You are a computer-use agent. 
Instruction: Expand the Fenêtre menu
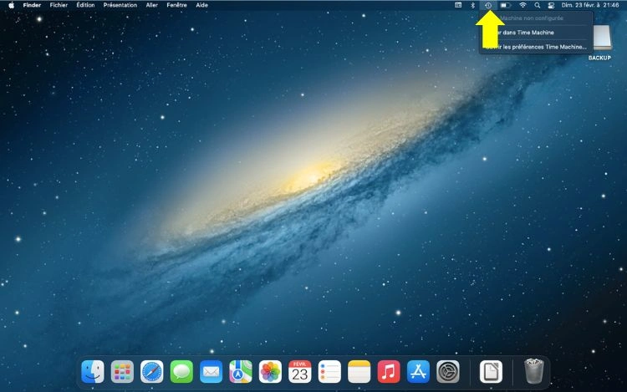176,5
